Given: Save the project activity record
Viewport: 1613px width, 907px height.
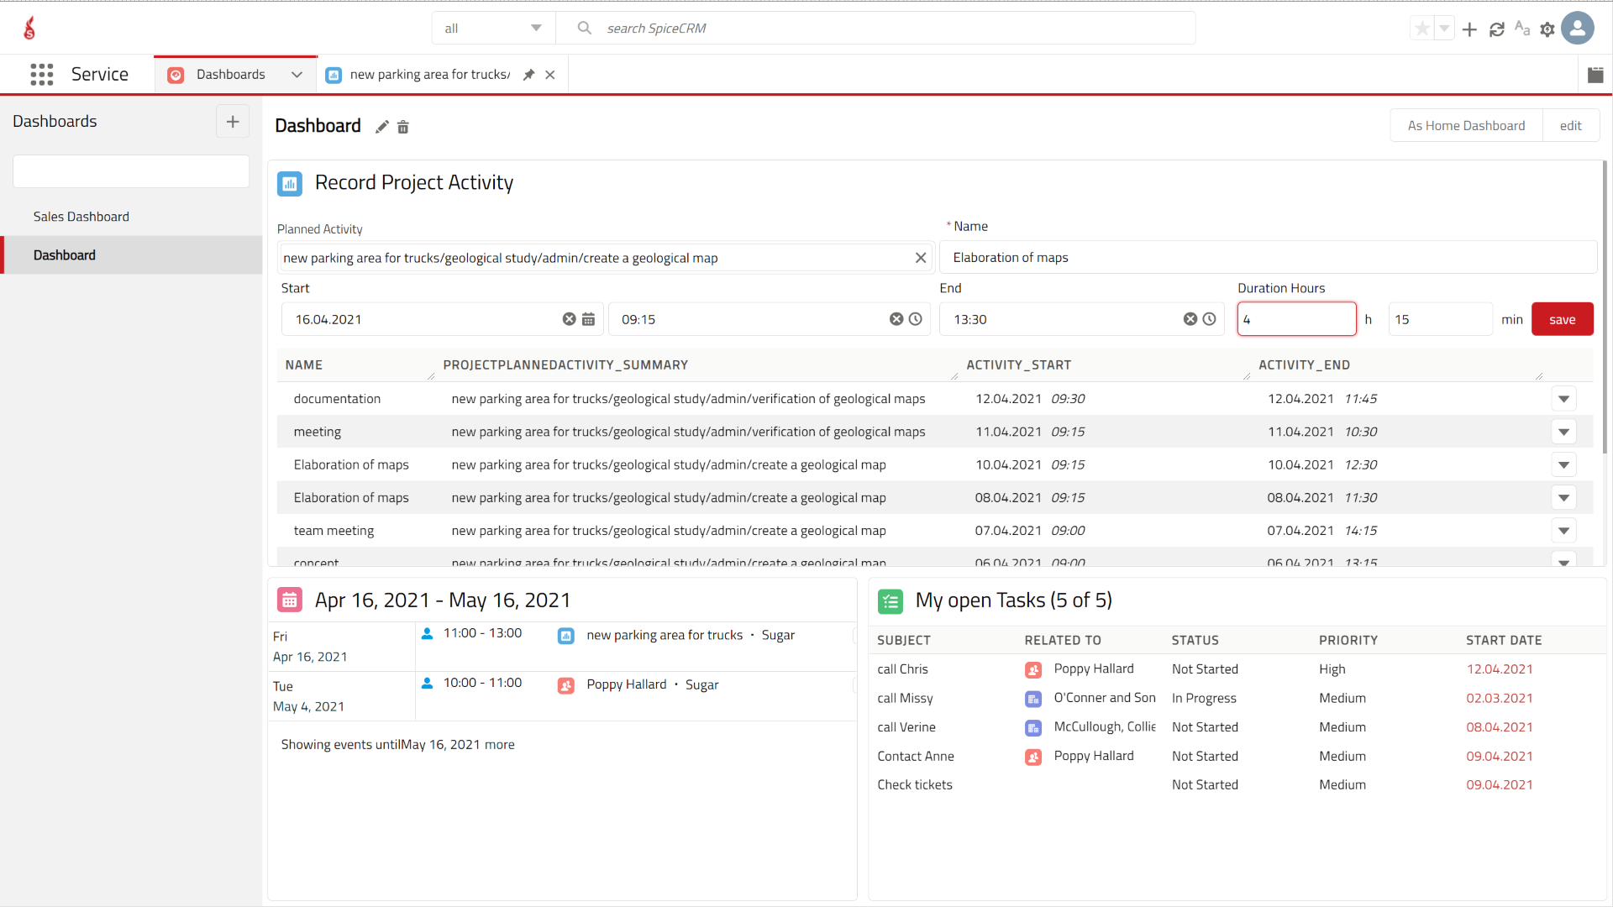Looking at the screenshot, I should point(1562,319).
